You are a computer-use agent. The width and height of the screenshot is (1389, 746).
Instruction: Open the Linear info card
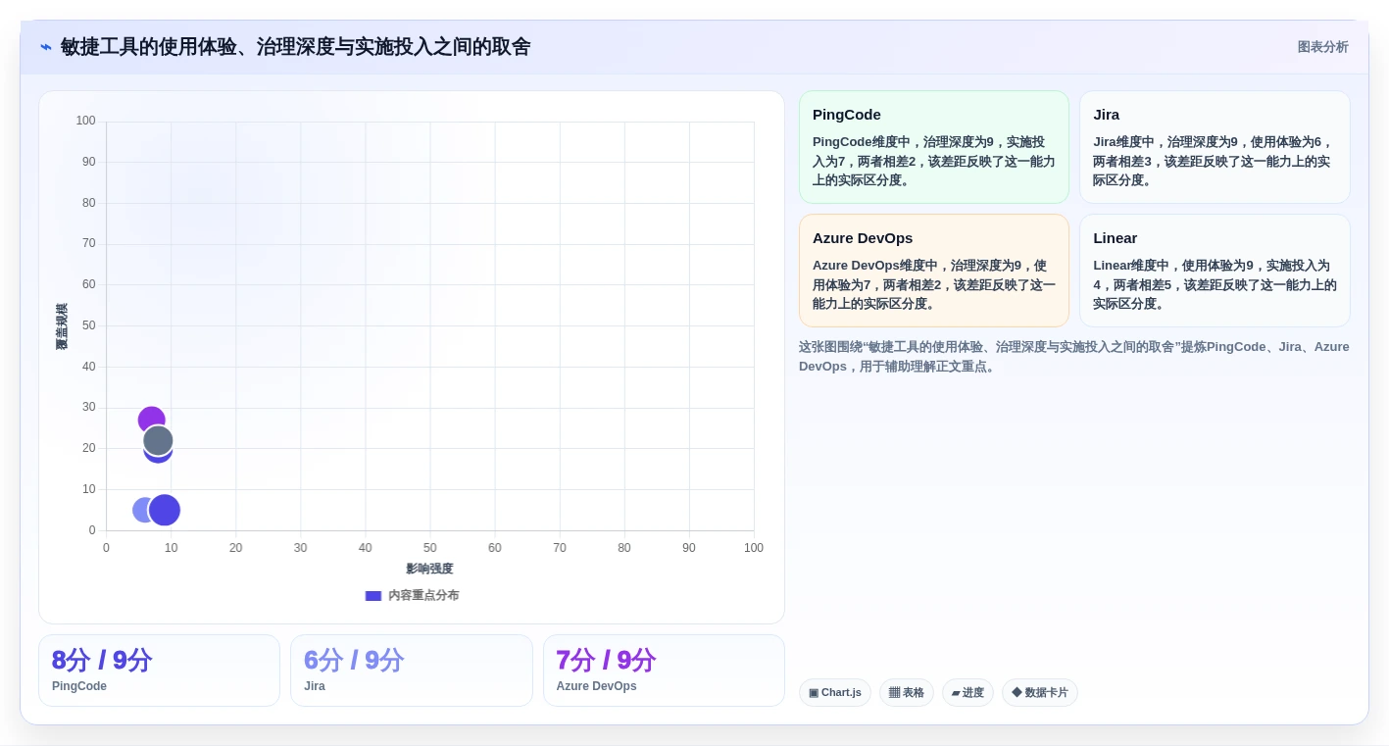[x=1215, y=271]
